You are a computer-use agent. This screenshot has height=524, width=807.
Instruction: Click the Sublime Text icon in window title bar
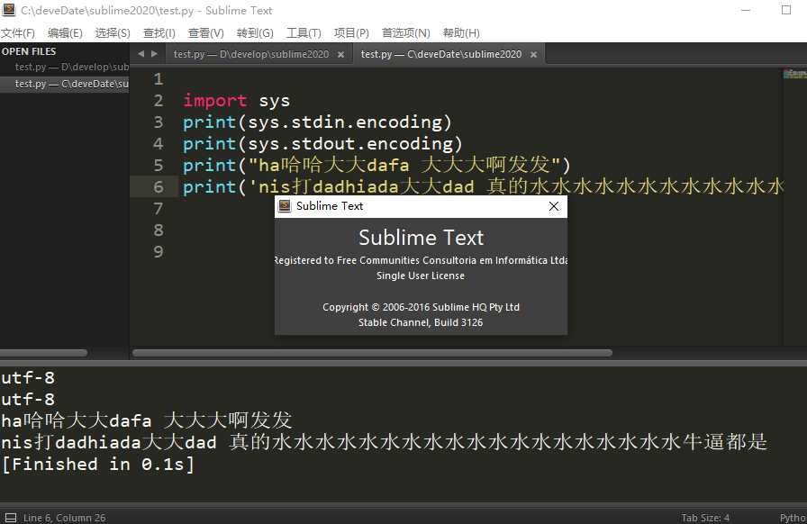9,10
